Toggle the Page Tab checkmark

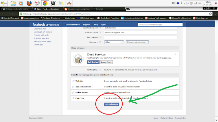coord(73,98)
